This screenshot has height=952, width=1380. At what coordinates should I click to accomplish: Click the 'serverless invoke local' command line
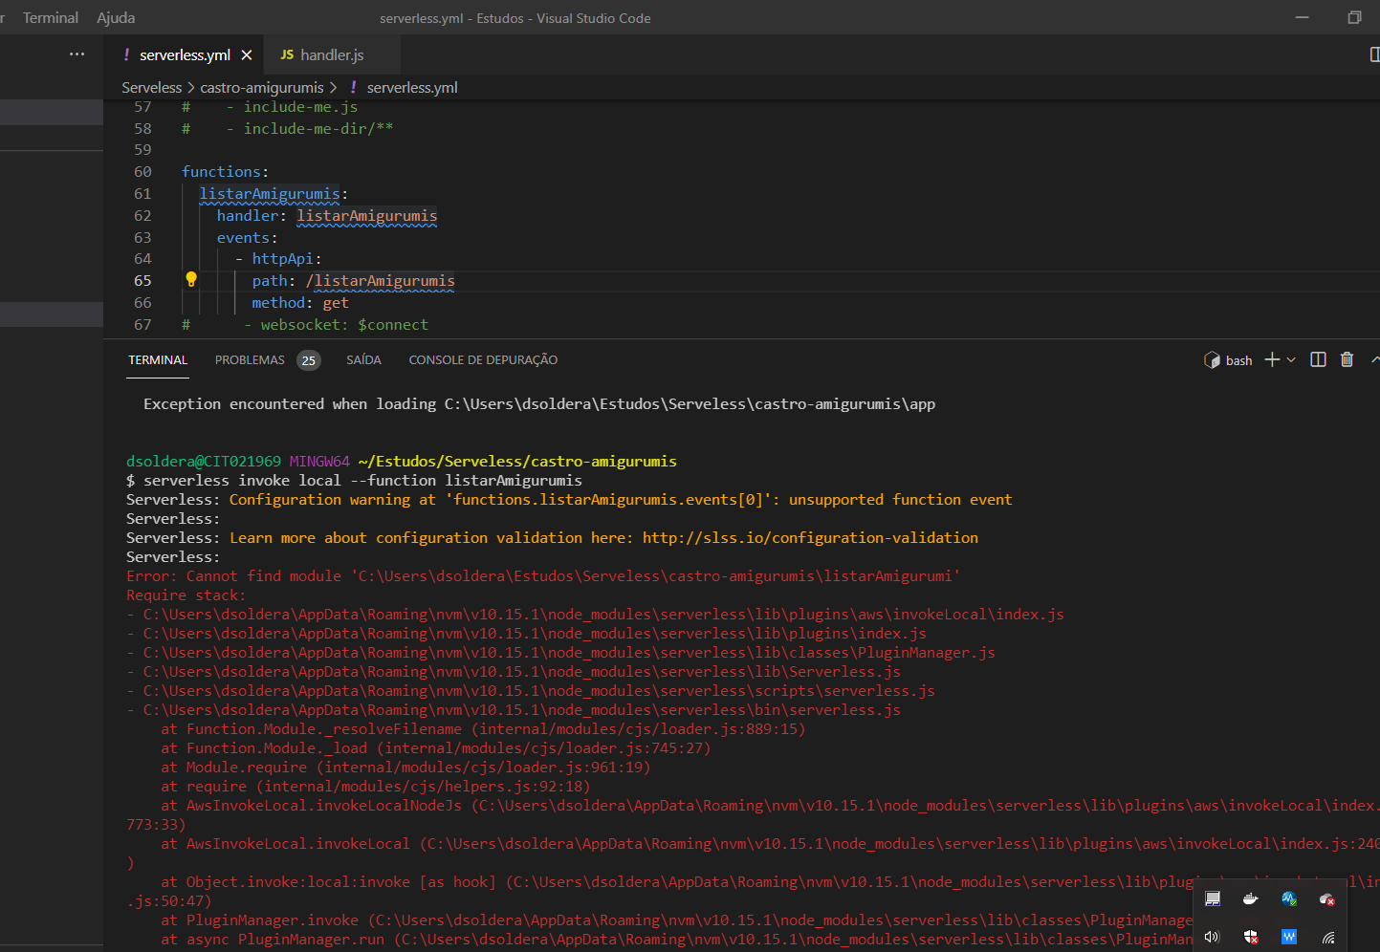pos(362,481)
